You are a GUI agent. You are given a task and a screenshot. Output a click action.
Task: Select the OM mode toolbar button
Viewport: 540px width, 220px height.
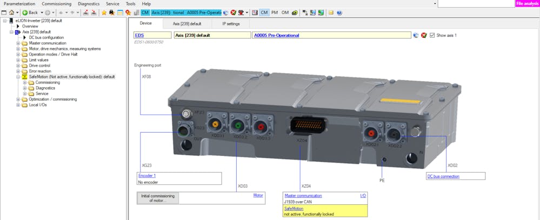point(285,12)
